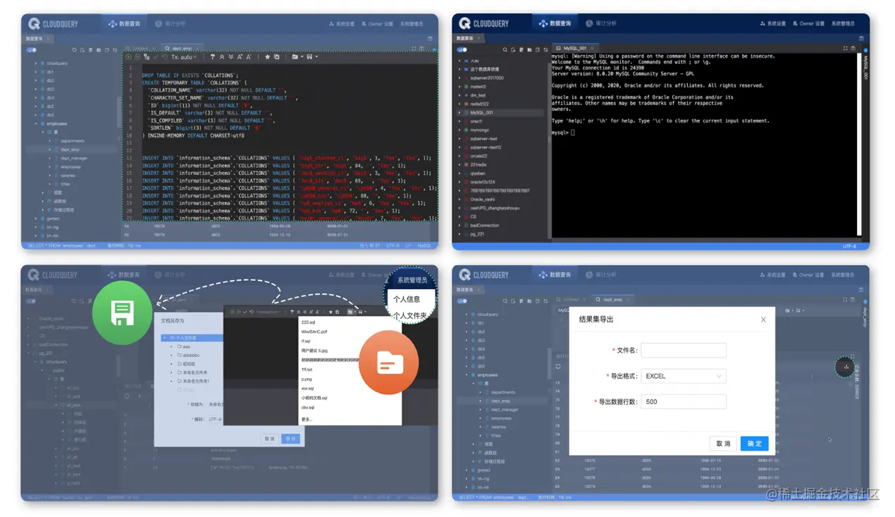The image size is (895, 517).
Task: Click the star favorite icon in SQL editor toolbar
Action: click(x=267, y=57)
